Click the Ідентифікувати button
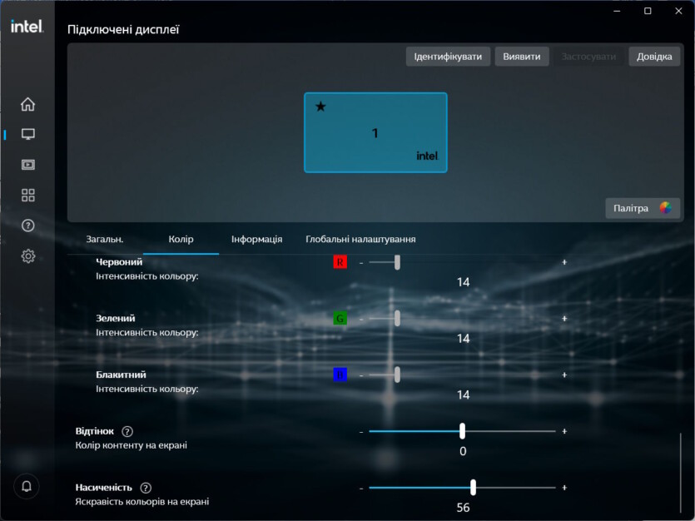The image size is (695, 521). (x=448, y=57)
